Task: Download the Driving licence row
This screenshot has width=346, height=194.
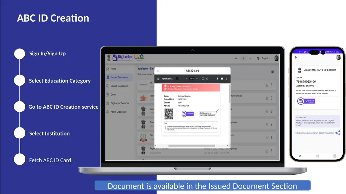Action: pos(267,124)
